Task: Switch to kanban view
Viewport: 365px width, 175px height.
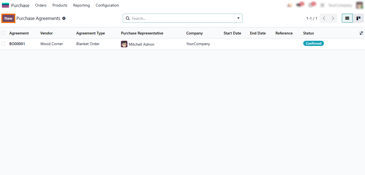Action: 358,18
